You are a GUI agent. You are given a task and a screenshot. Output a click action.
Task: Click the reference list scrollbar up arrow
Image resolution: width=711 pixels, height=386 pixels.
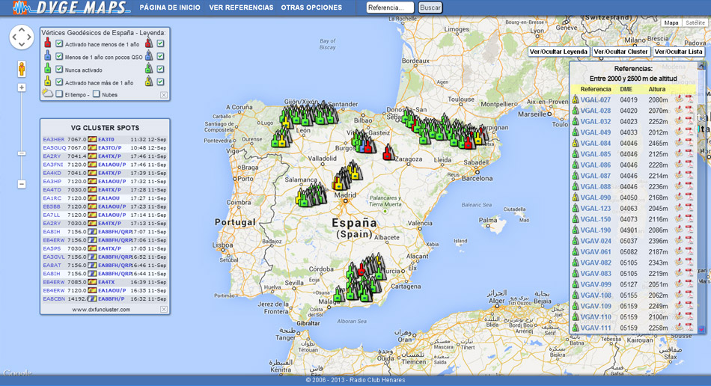[x=701, y=66]
